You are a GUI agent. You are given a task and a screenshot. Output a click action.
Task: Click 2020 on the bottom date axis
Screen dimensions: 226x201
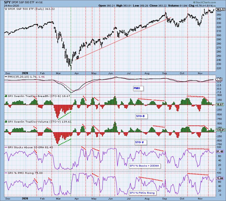[x=25, y=198]
